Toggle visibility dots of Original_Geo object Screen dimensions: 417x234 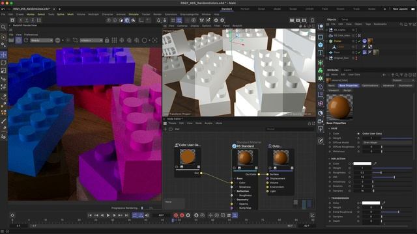(356, 58)
